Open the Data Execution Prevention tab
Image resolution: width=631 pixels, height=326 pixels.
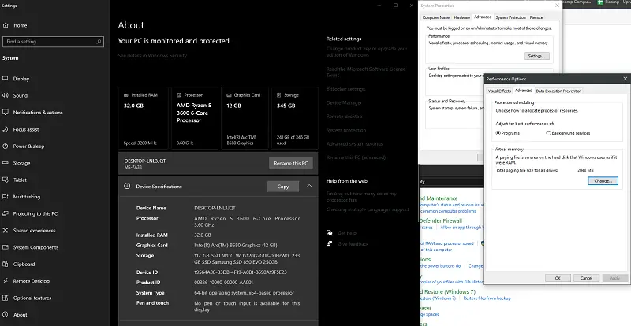(558, 91)
